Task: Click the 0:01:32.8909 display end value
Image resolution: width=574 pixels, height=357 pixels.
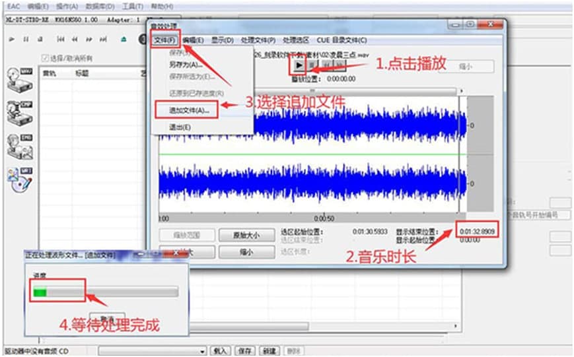Action: [x=477, y=231]
